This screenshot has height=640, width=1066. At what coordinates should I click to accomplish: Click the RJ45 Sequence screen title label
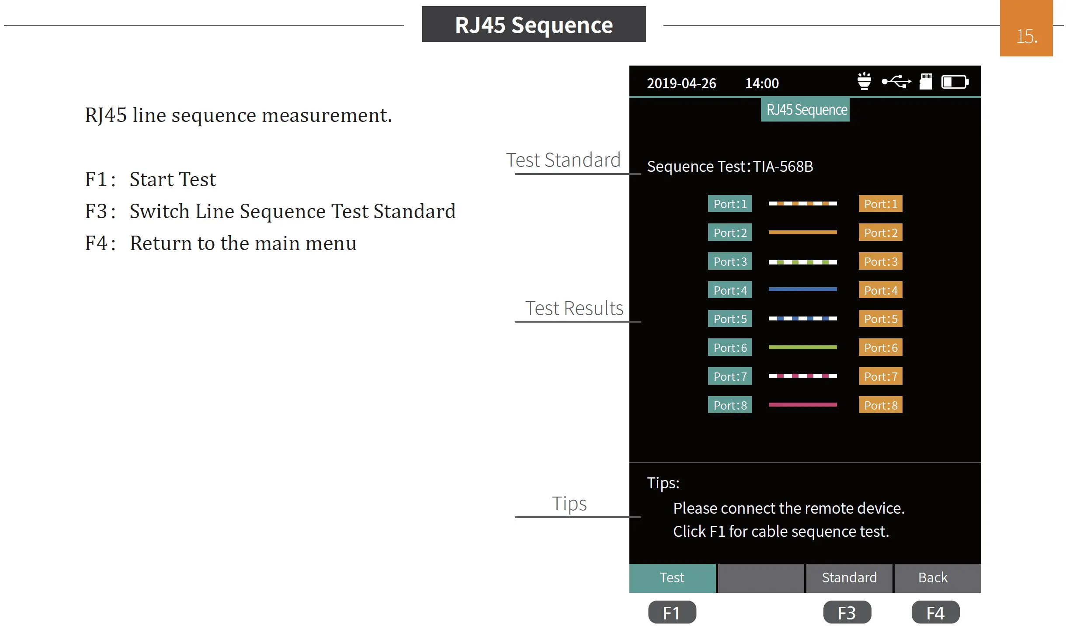805,110
